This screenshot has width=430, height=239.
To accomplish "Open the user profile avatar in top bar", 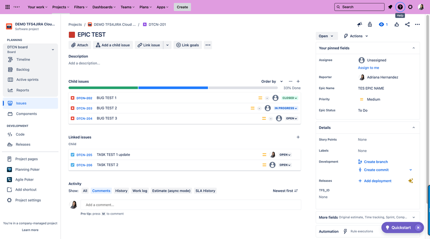I will 421,7.
